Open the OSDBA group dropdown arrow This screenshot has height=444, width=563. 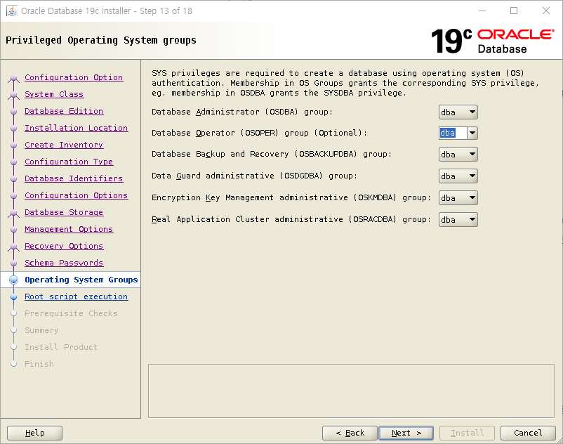tap(472, 112)
